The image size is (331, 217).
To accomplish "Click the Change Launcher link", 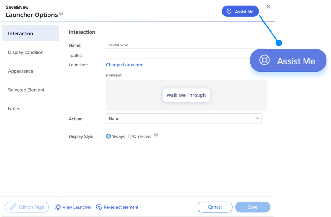I will 124,65.
